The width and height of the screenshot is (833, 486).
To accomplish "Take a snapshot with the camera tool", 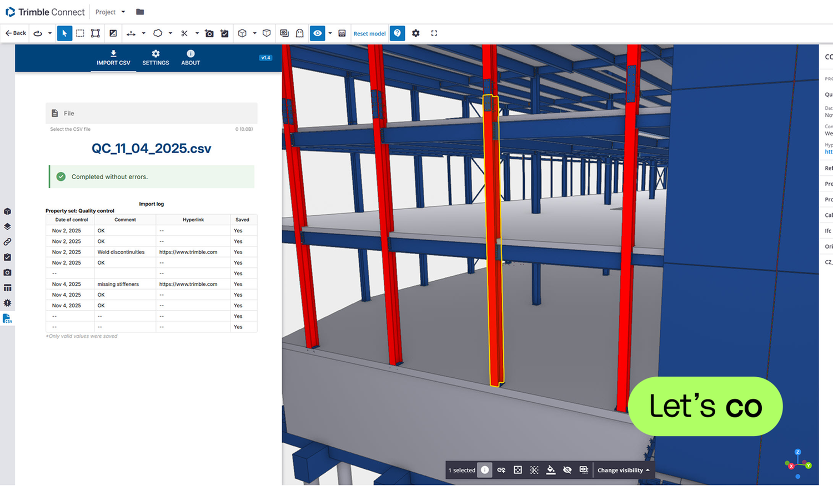I will click(x=209, y=33).
